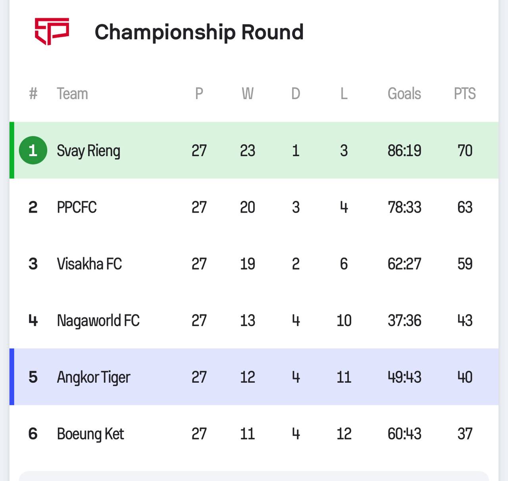Click the Championship Round heading
The image size is (508, 481).
(x=199, y=32)
